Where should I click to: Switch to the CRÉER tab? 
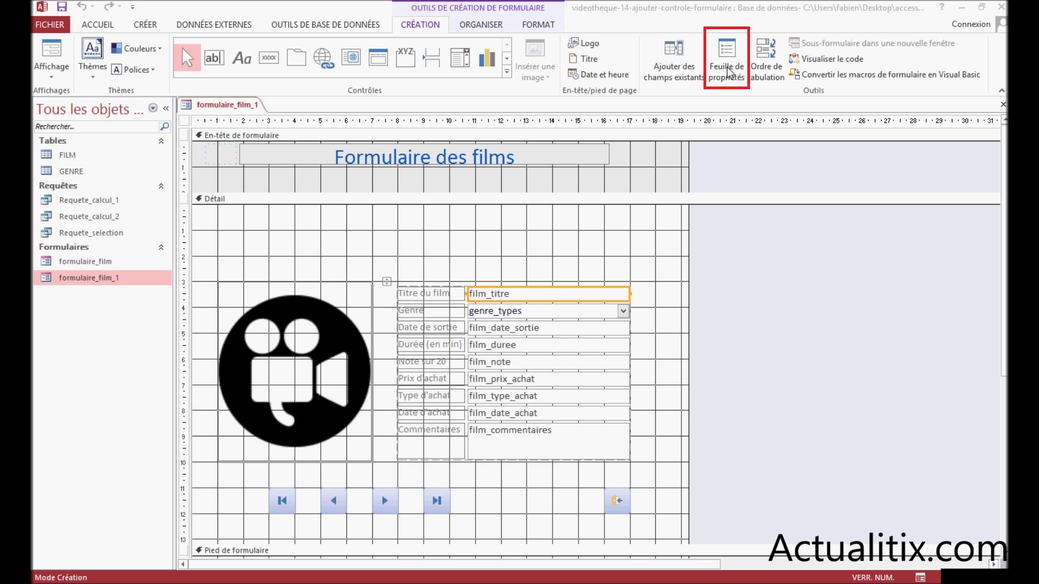(x=145, y=24)
